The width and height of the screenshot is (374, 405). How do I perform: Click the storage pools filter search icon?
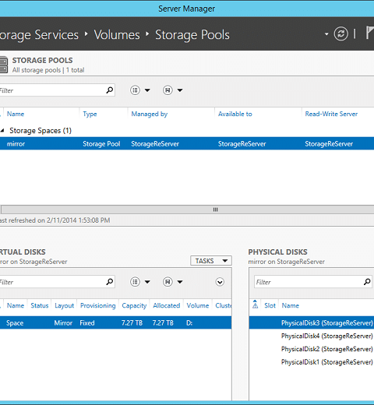tap(110, 90)
